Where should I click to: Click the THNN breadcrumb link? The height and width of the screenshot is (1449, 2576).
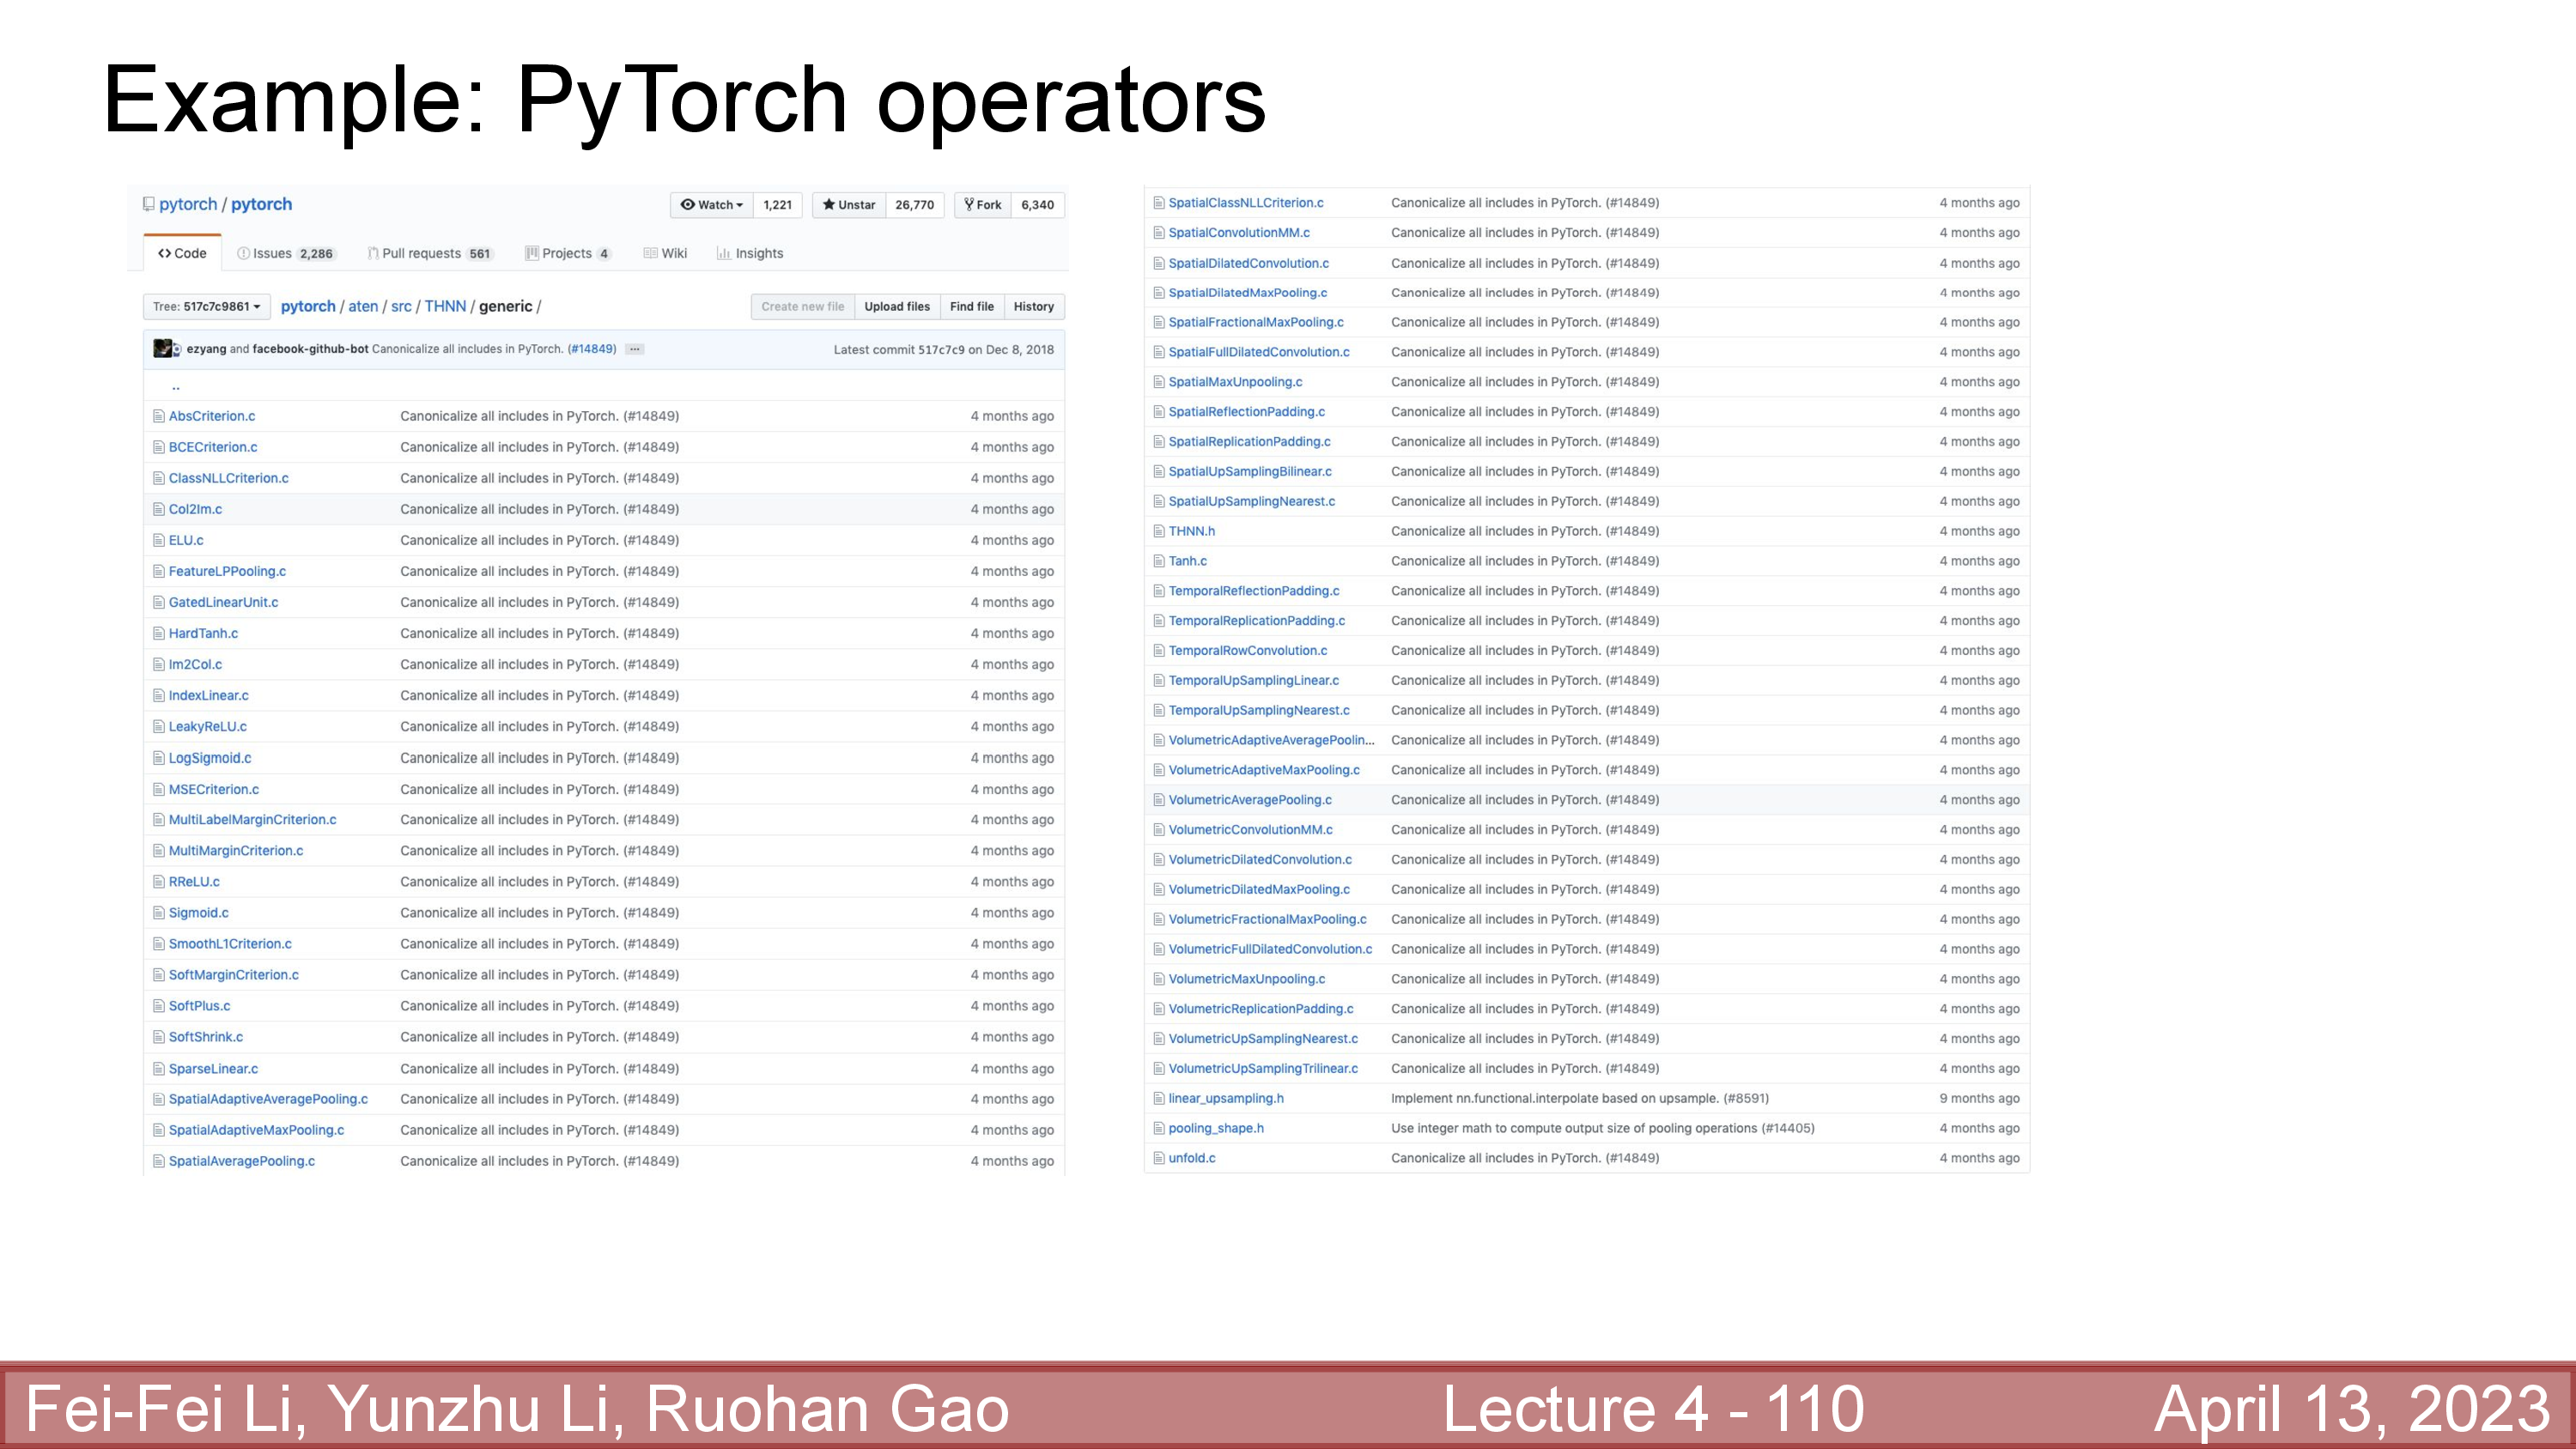(445, 306)
